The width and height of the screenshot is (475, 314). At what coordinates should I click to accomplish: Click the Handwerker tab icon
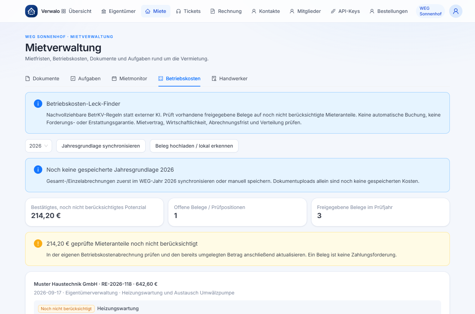(x=214, y=78)
